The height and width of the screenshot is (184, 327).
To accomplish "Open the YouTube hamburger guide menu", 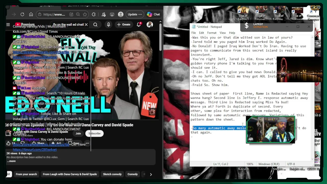I will (8, 25).
